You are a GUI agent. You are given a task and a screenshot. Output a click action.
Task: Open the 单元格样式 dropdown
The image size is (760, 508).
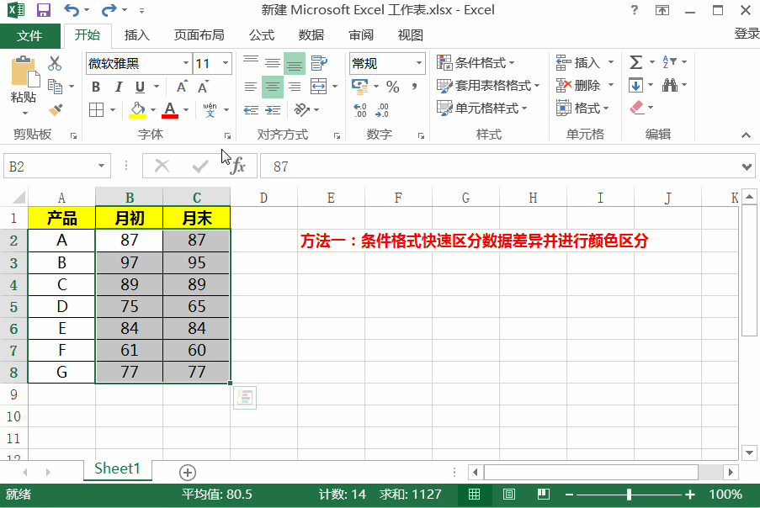click(481, 108)
